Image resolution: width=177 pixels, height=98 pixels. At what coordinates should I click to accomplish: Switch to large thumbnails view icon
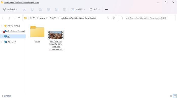click(x=175, y=96)
